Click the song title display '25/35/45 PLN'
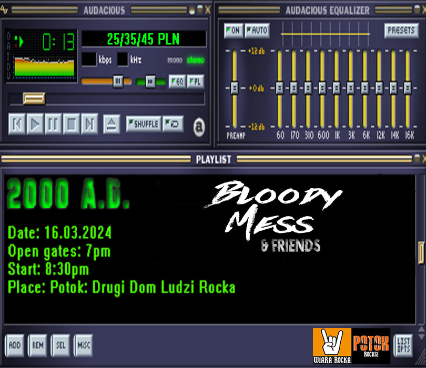426x368 pixels. pyautogui.click(x=144, y=39)
